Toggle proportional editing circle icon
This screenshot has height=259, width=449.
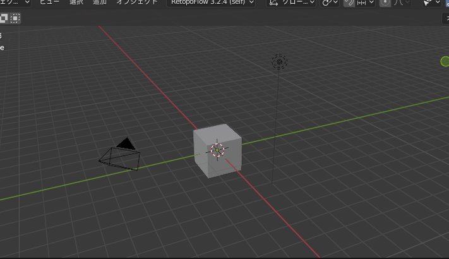click(x=385, y=3)
